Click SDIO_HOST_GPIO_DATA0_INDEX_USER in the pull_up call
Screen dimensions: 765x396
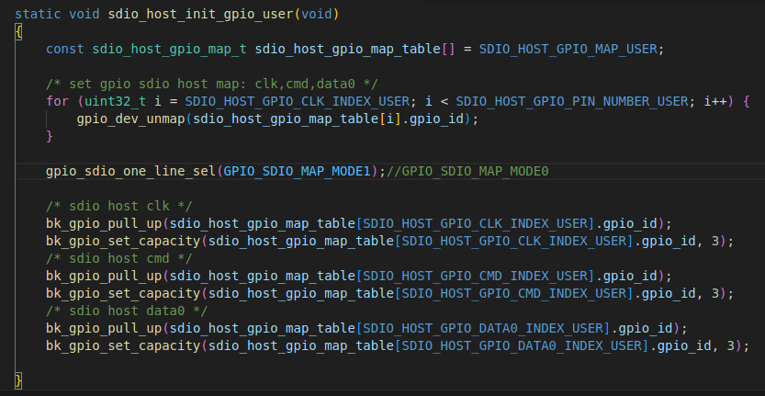(483, 328)
